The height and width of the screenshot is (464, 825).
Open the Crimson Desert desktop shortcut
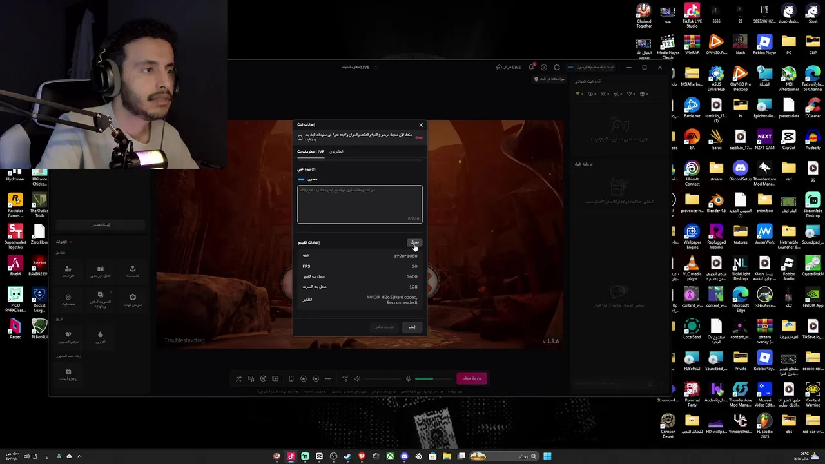668,427
